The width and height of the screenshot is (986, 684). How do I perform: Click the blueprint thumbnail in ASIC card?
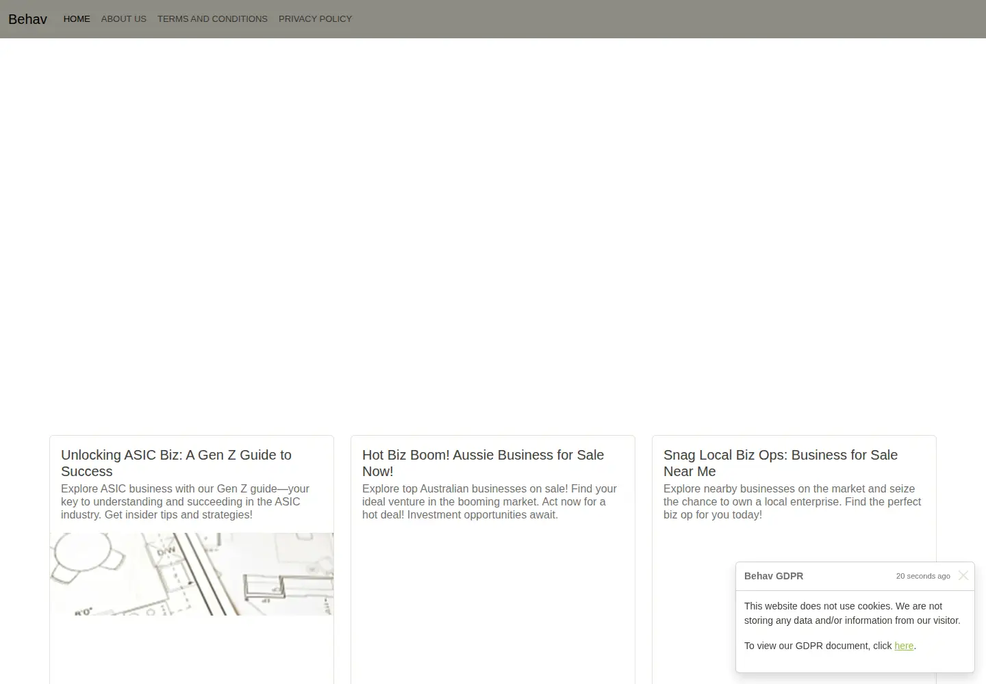(x=192, y=574)
